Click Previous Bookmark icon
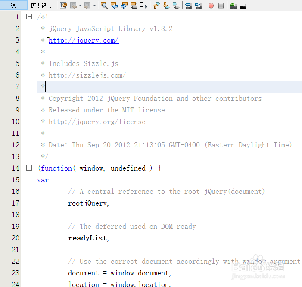This screenshot has width=302, height=287. (x=156, y=6)
